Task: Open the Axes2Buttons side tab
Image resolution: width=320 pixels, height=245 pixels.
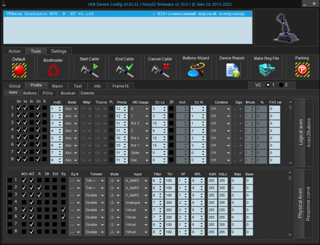Action: [x=309, y=132]
